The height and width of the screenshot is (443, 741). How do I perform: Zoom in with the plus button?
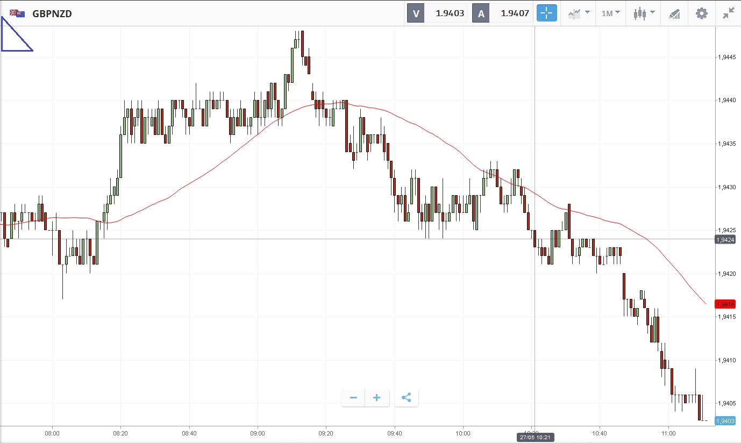point(377,398)
